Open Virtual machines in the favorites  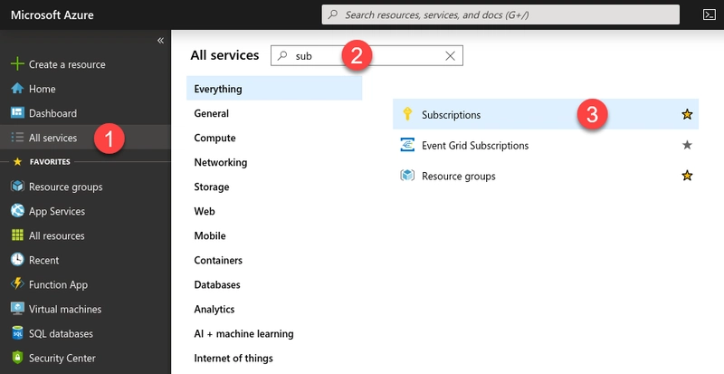66,309
